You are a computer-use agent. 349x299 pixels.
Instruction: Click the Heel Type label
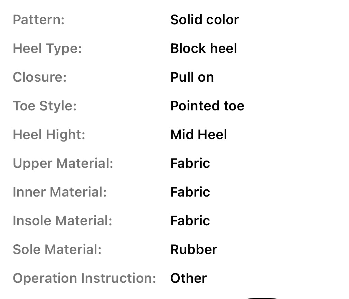click(47, 48)
